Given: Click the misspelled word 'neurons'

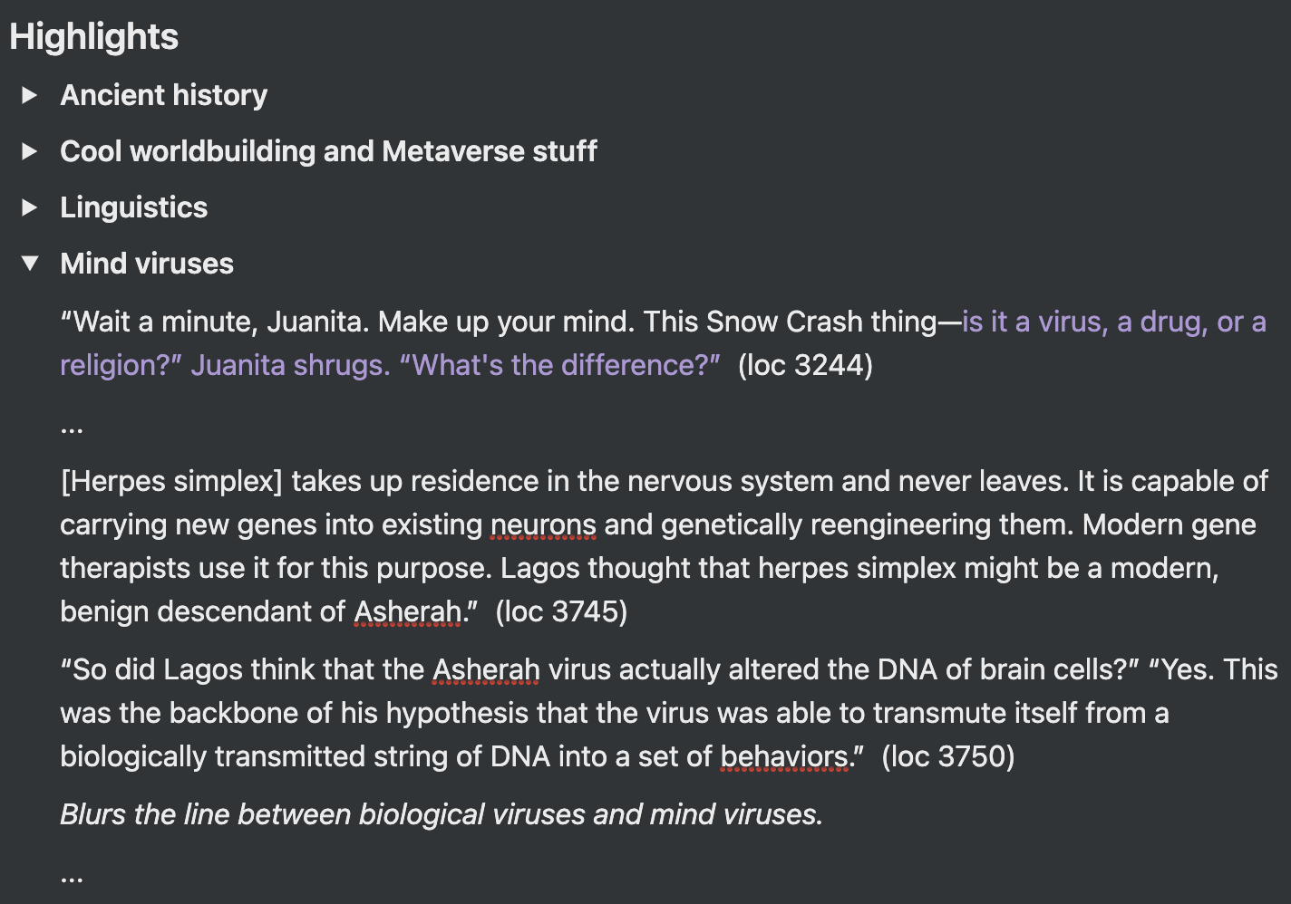Looking at the screenshot, I should tap(543, 525).
